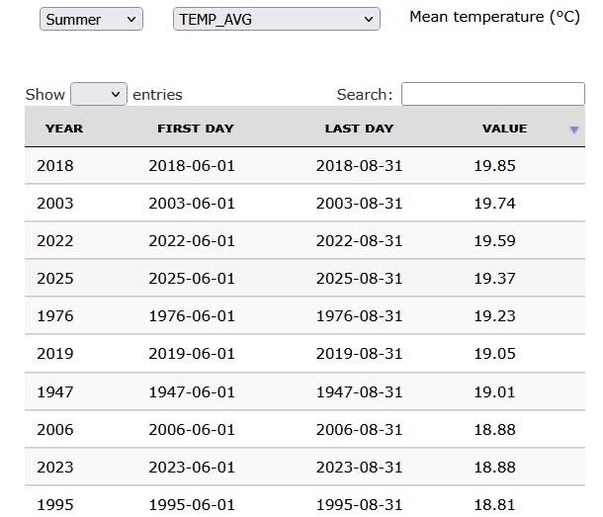Click the 18.81 value for 1995
603x517 pixels.
tap(494, 504)
